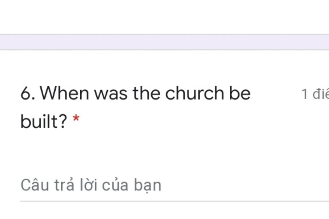The width and height of the screenshot is (329, 219).
Task: Click the underline beneath the answer field
Action: coord(174,201)
